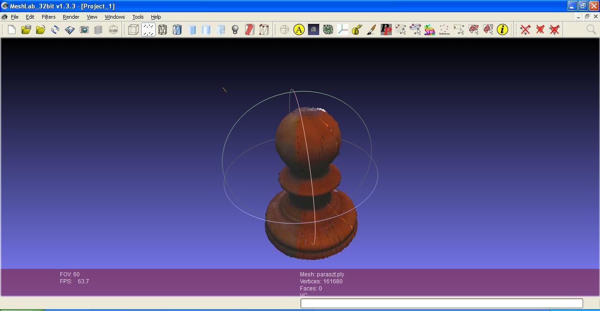The image size is (600, 311).
Task: Show yellow info icon panel
Action: coord(502,30)
